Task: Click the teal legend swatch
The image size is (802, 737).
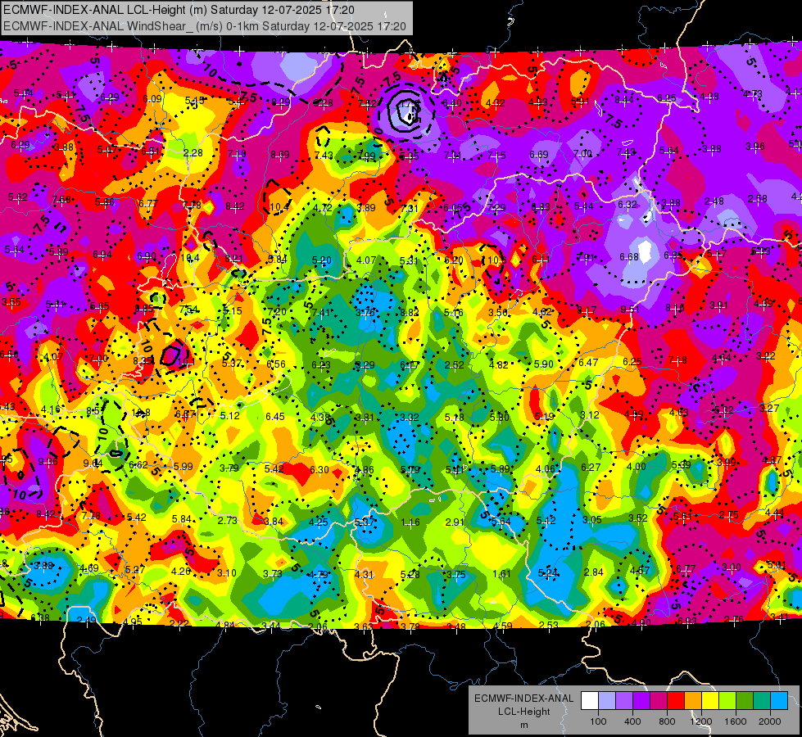Action: tap(762, 701)
